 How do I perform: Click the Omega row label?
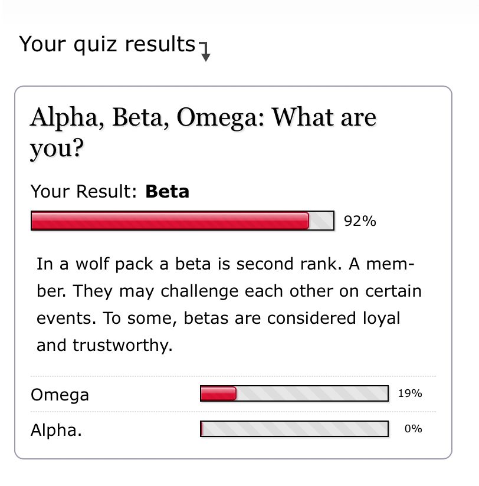(x=60, y=395)
